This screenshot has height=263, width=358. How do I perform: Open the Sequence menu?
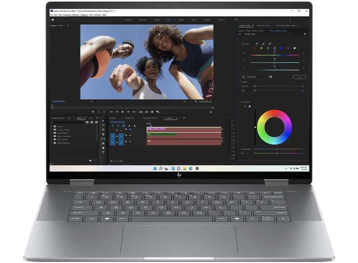[67, 14]
